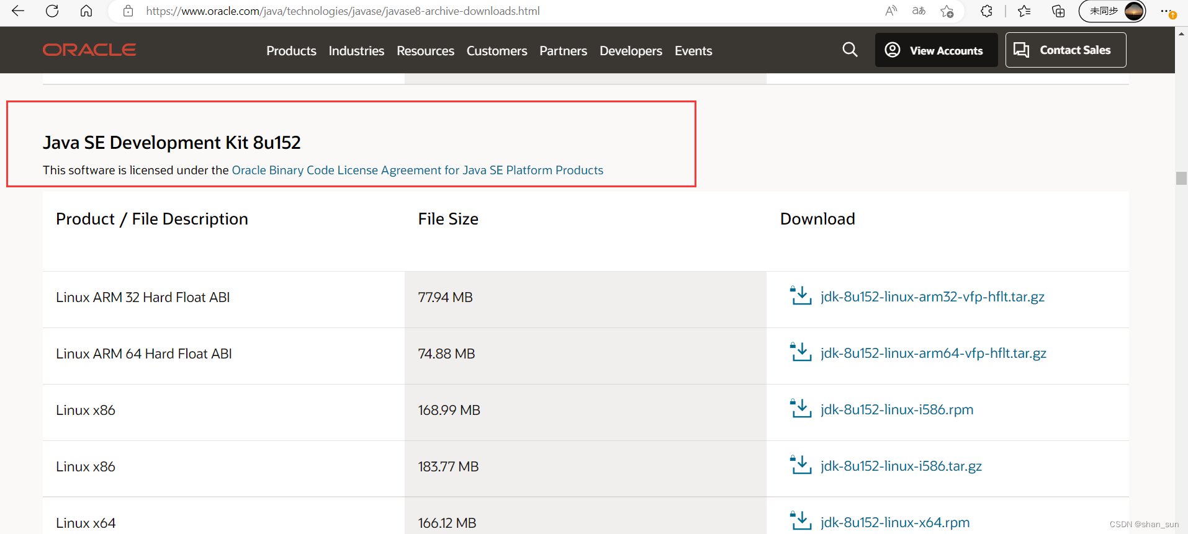This screenshot has height=534, width=1188.
Task: Open the Favorites list
Action: [x=1024, y=11]
